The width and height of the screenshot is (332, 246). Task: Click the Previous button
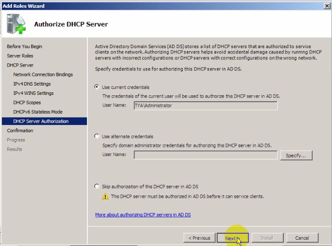point(199,238)
